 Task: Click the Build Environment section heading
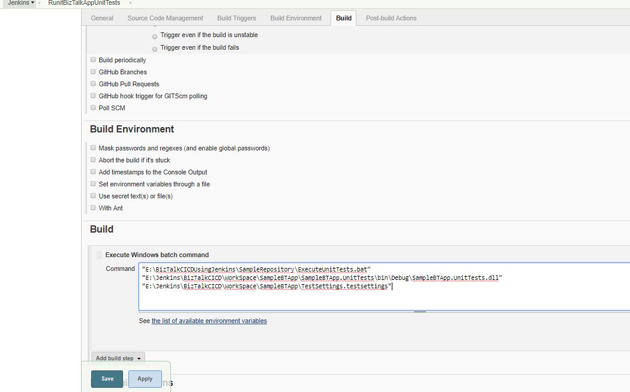click(x=132, y=129)
